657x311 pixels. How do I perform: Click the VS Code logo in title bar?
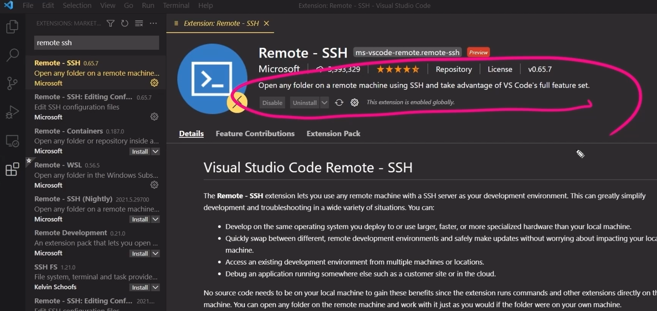[x=8, y=5]
